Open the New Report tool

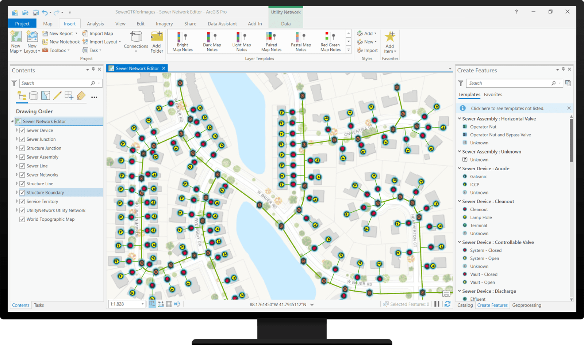60,33
